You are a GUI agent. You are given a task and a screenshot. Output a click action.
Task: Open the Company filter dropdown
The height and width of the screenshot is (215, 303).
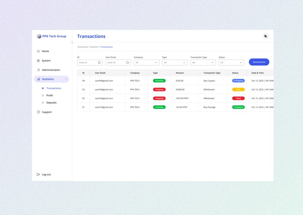tap(146, 63)
